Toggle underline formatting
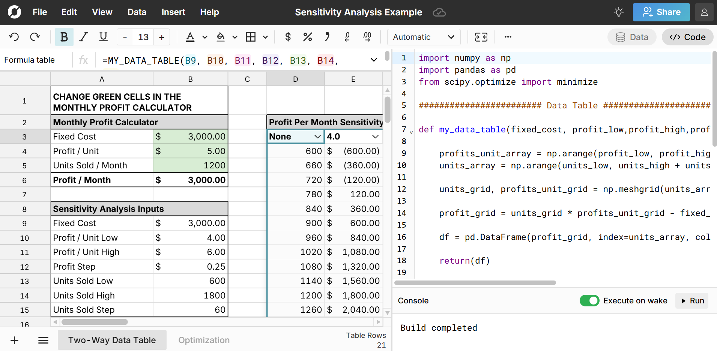The image size is (717, 351). (x=103, y=37)
